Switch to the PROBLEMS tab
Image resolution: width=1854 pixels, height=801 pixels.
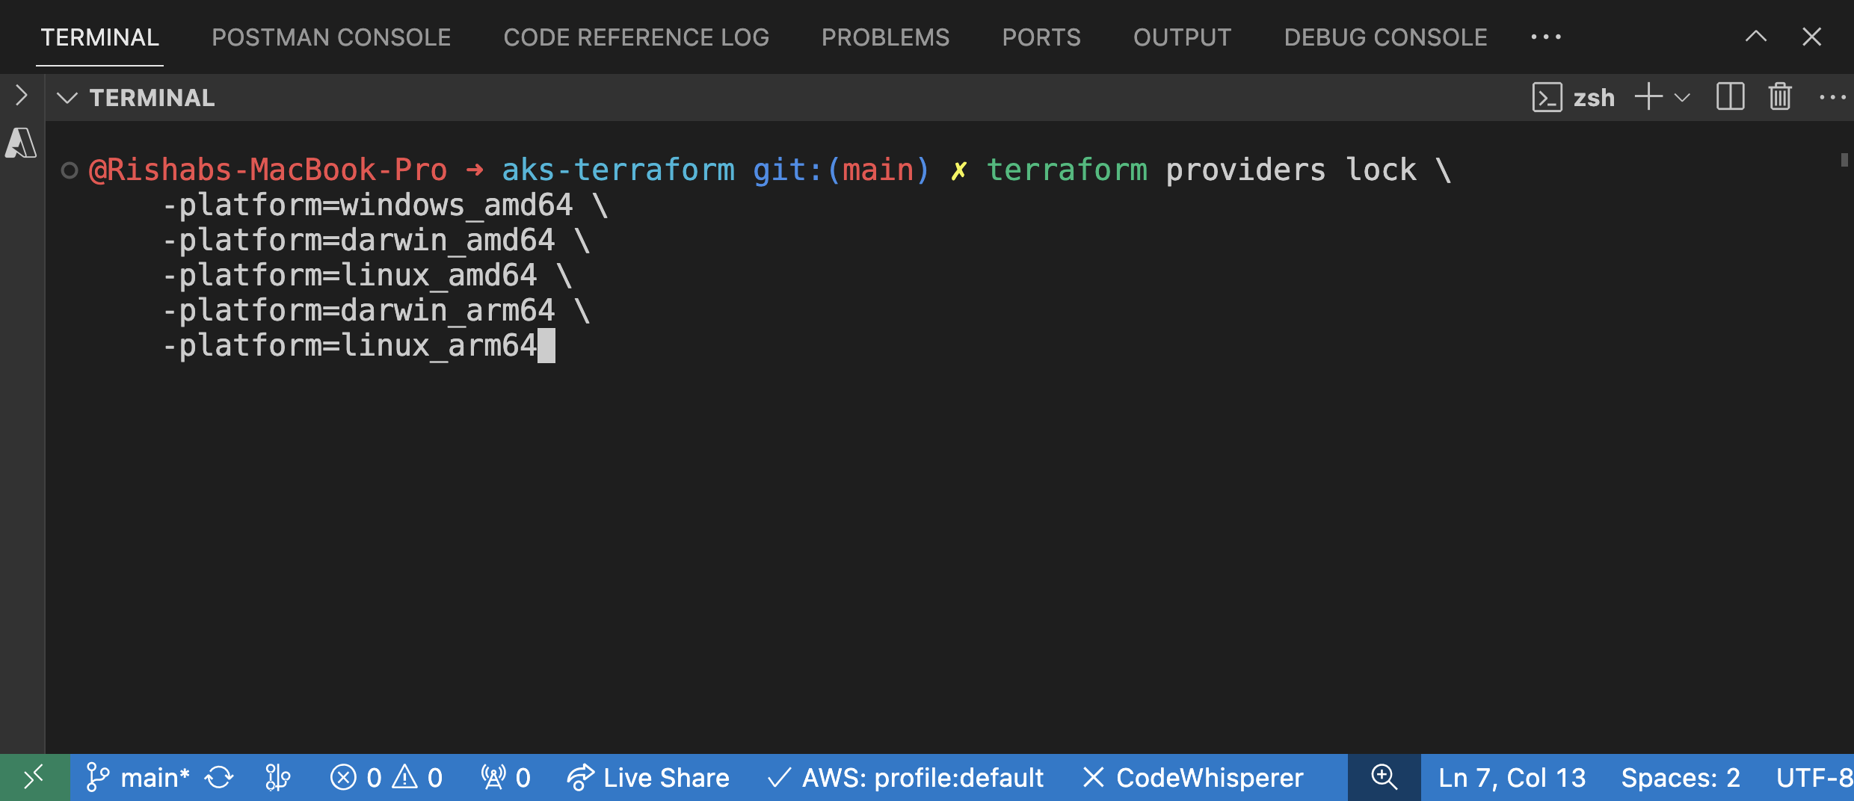(885, 37)
